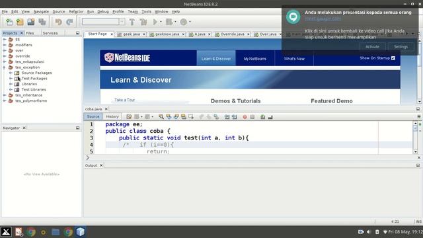The height and width of the screenshot is (238, 423).
Task: Click the Uncomment lines icon
Action: click(x=270, y=117)
